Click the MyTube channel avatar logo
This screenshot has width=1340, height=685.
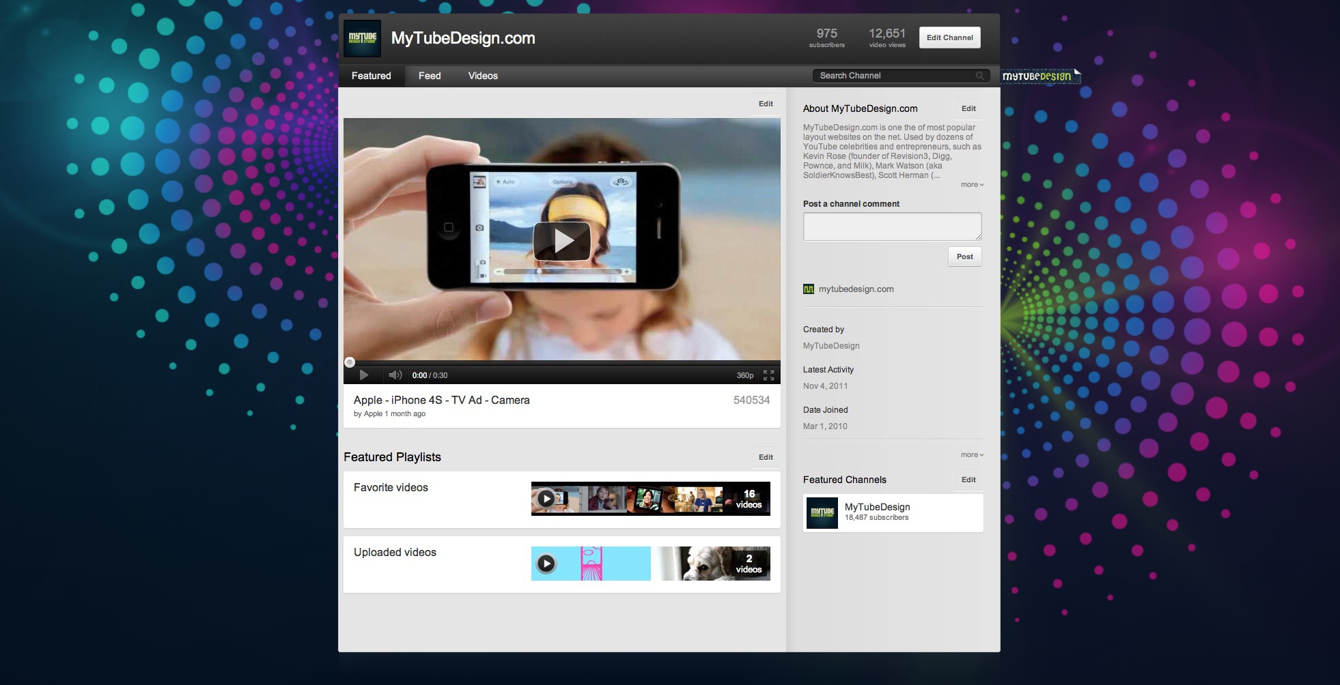pyautogui.click(x=363, y=38)
